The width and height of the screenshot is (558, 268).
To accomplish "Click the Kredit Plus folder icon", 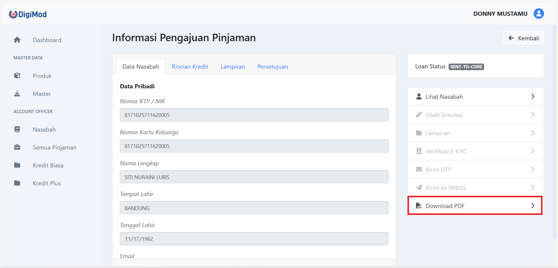I will pyautogui.click(x=17, y=183).
